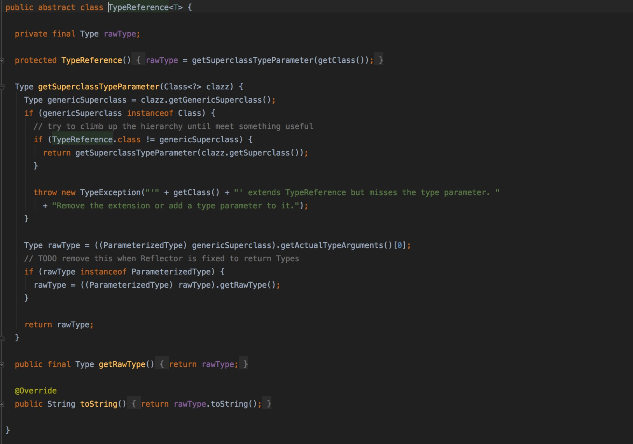Click the comment 'try to climb up the hierarchy'

(173, 126)
